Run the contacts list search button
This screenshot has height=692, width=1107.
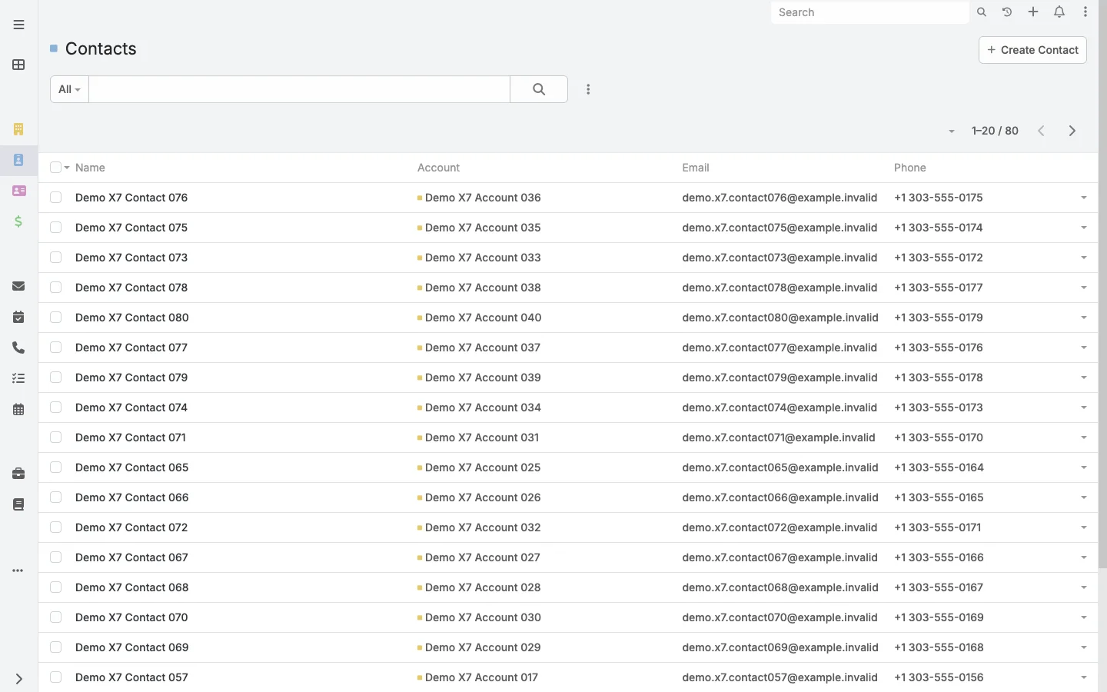point(539,89)
